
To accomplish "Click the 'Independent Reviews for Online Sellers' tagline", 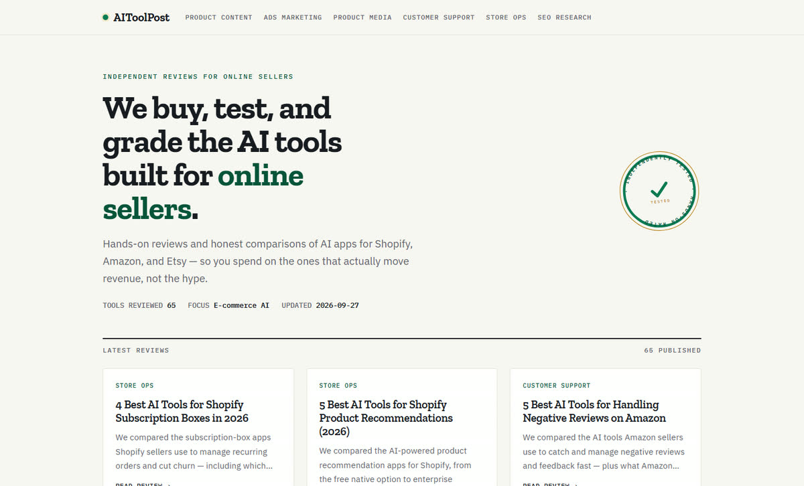I will coord(198,76).
